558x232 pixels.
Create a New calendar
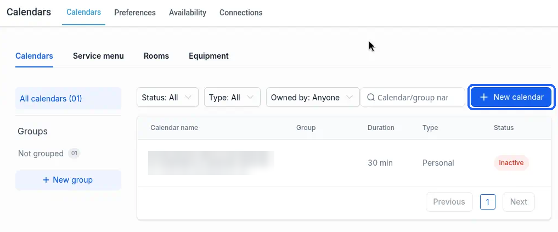[x=511, y=97]
